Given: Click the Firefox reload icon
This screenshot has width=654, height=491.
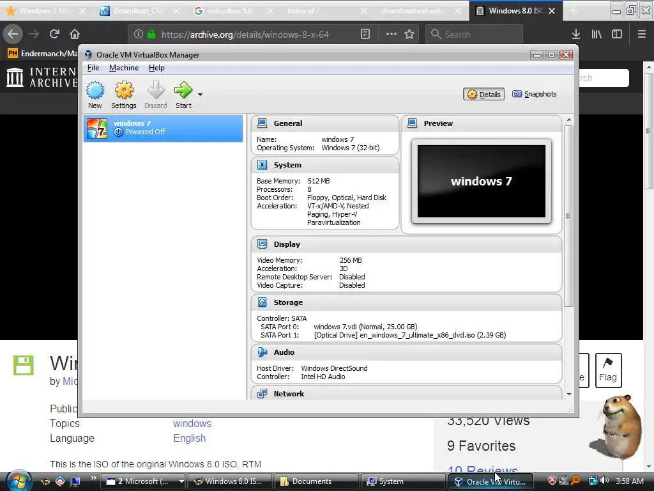Looking at the screenshot, I should click(x=54, y=34).
